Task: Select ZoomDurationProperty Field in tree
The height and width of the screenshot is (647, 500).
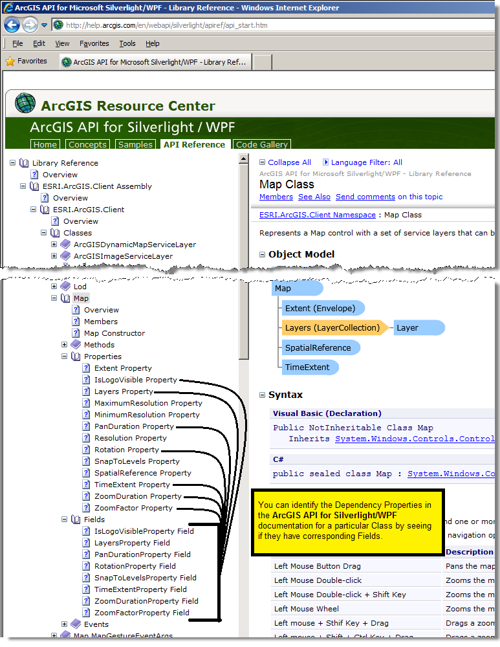Action: pyautogui.click(x=146, y=601)
